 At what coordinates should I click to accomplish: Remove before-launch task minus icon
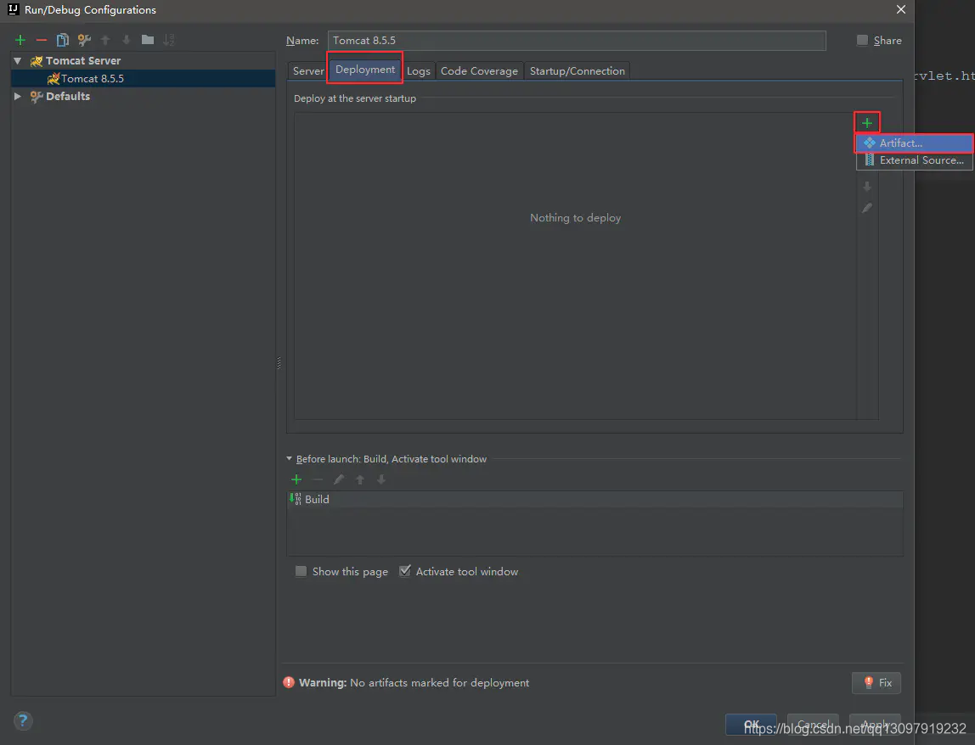pyautogui.click(x=318, y=479)
